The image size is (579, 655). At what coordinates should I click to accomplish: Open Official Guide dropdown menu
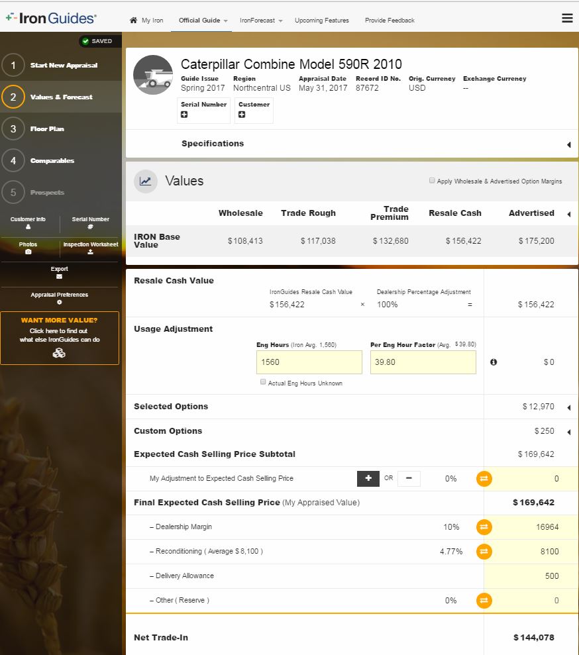click(x=203, y=20)
